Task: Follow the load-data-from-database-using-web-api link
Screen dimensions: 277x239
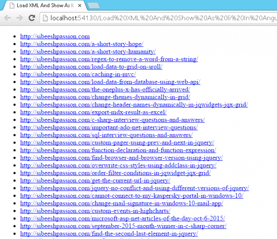Action: pos(110,82)
